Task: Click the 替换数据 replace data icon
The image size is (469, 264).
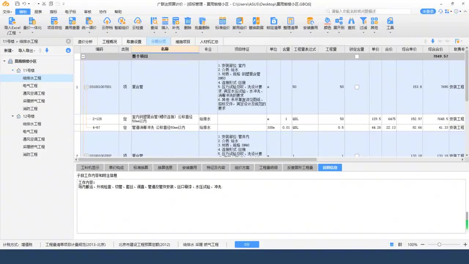Action: tap(256, 21)
